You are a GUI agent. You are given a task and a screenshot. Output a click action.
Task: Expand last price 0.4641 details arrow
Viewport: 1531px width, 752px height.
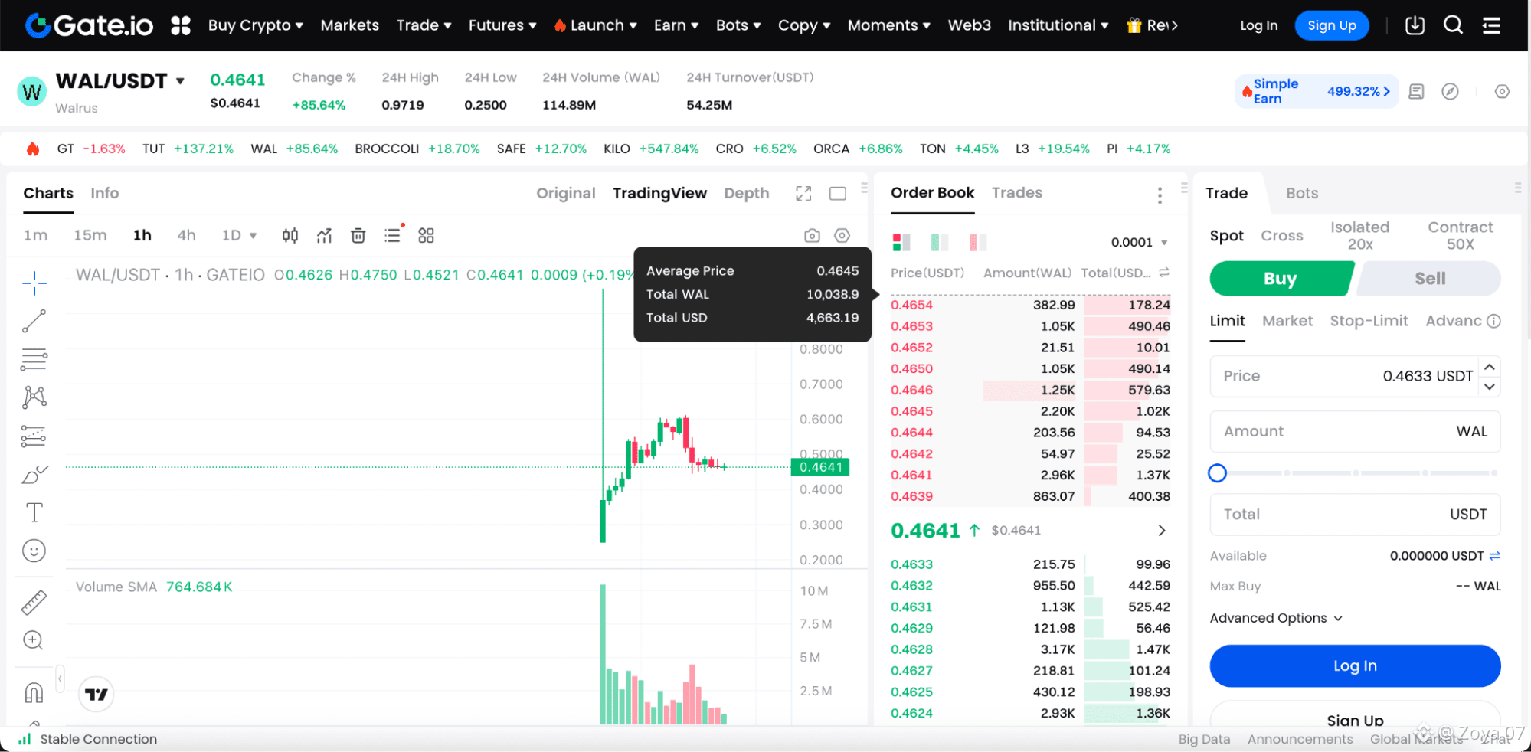pos(1162,531)
